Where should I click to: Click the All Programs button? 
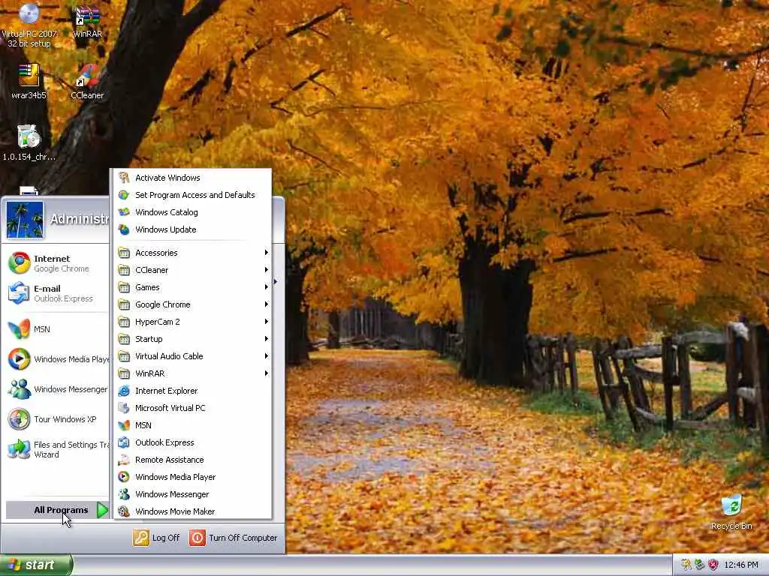coord(57,510)
